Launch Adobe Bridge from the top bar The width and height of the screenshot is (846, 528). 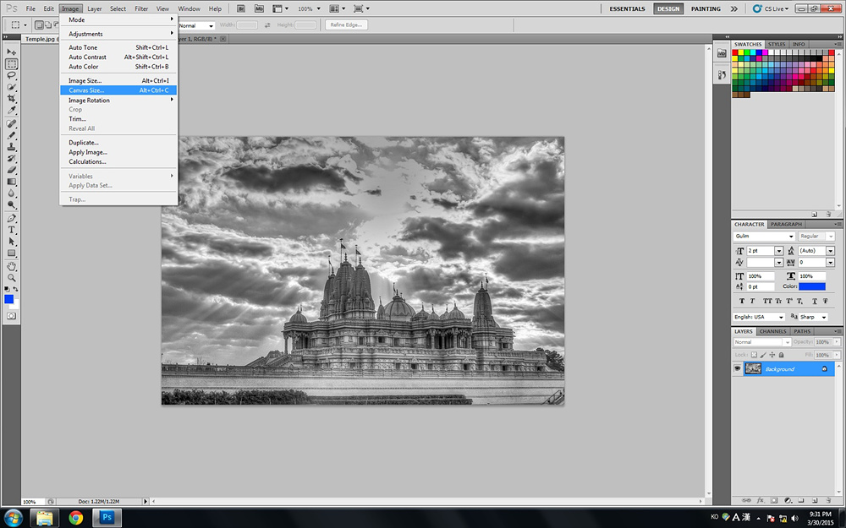click(242, 8)
